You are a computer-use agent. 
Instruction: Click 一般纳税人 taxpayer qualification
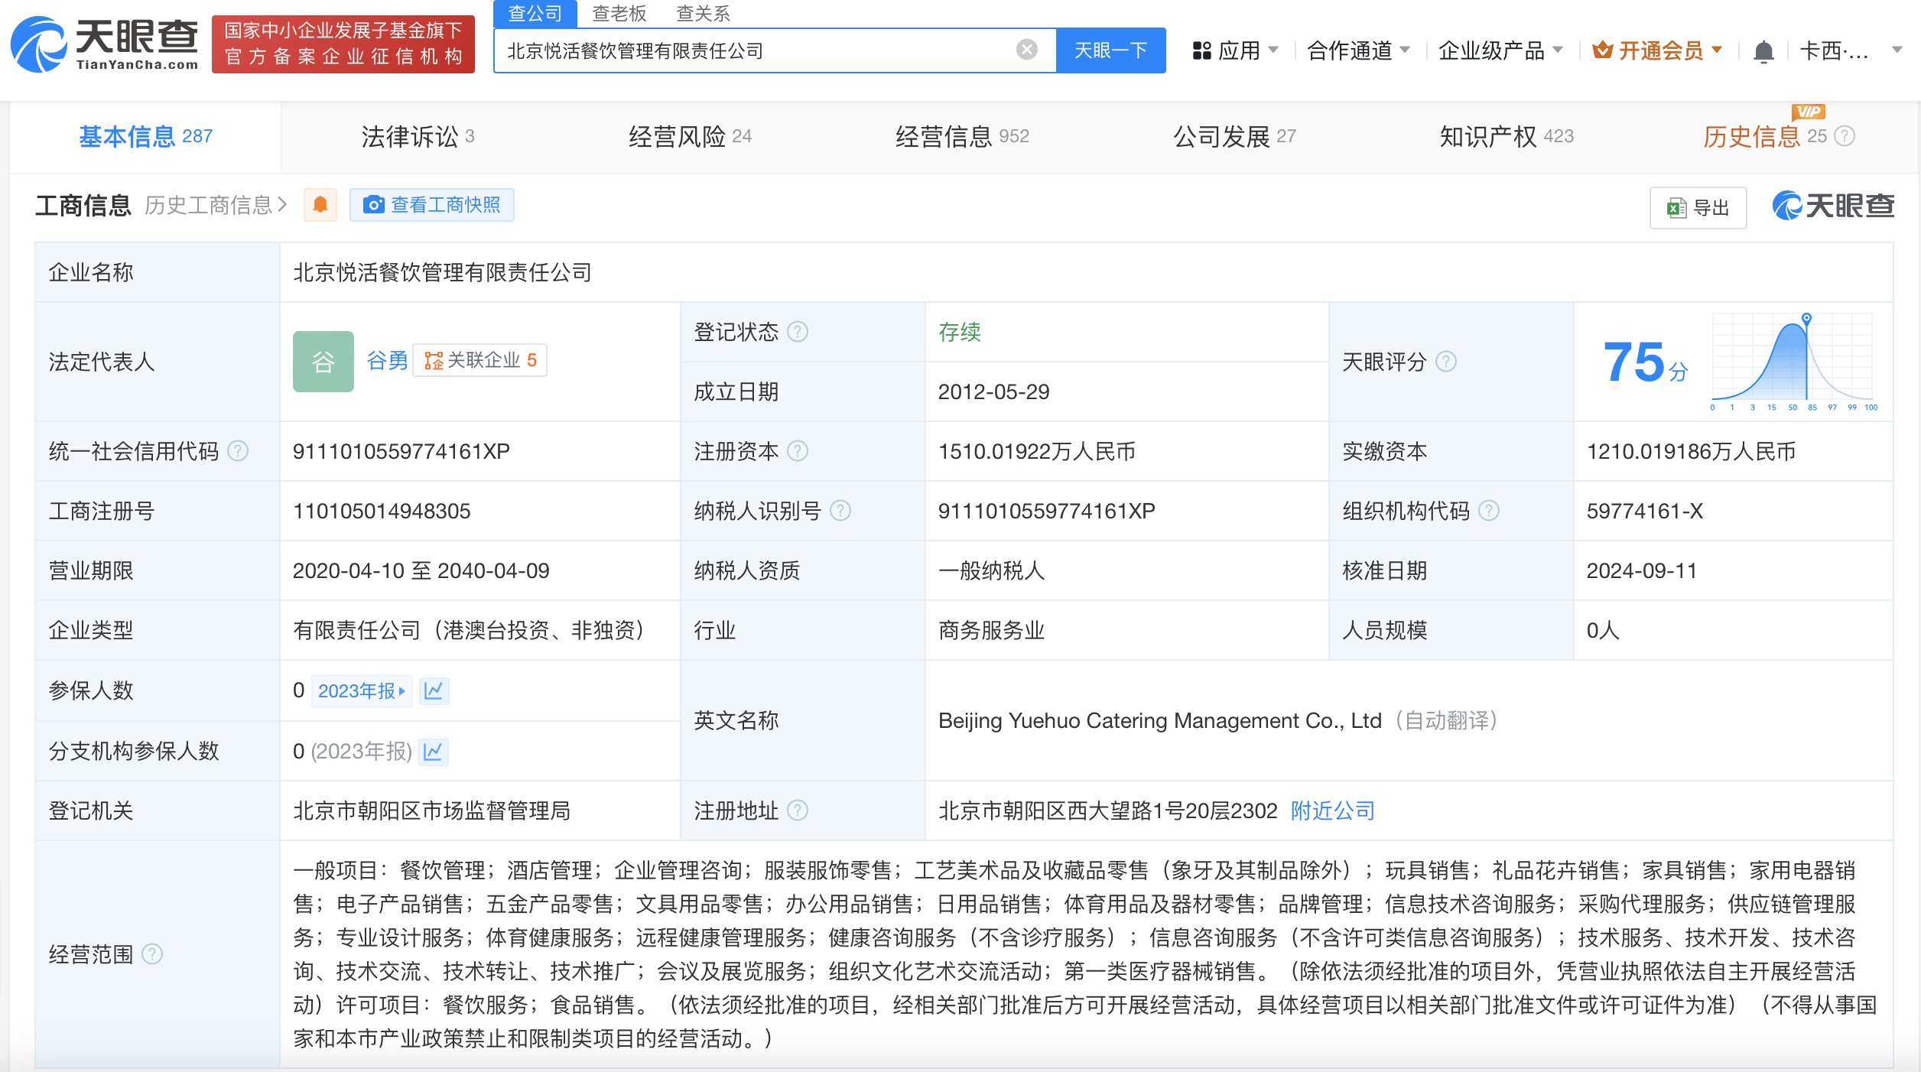pyautogui.click(x=992, y=570)
